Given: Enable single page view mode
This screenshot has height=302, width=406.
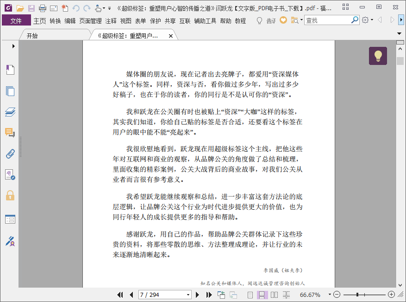Looking at the screenshot, I should coord(250,295).
